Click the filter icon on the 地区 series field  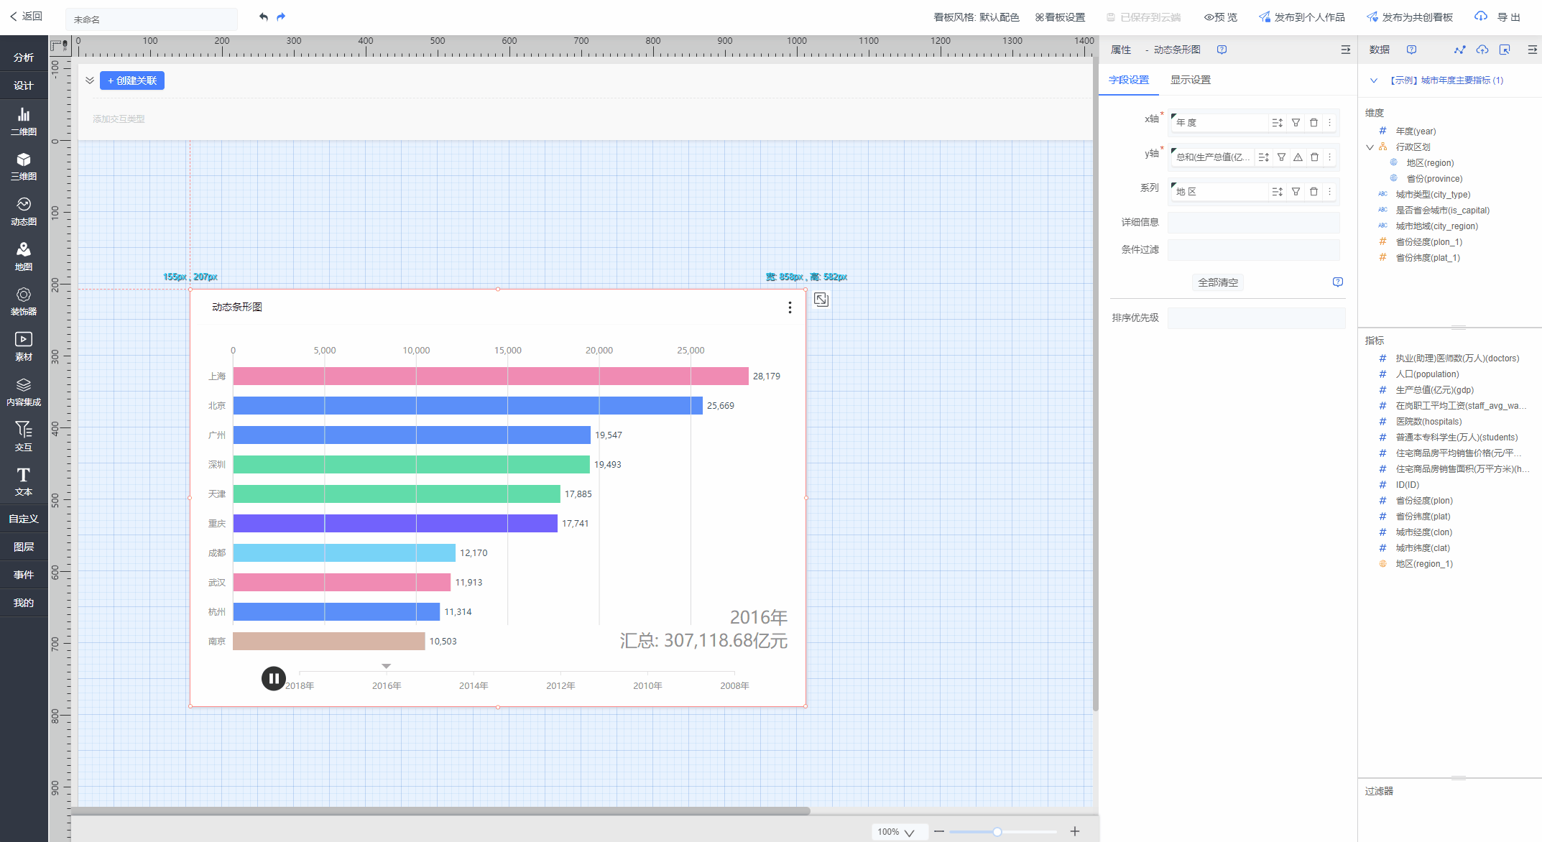pyautogui.click(x=1296, y=192)
